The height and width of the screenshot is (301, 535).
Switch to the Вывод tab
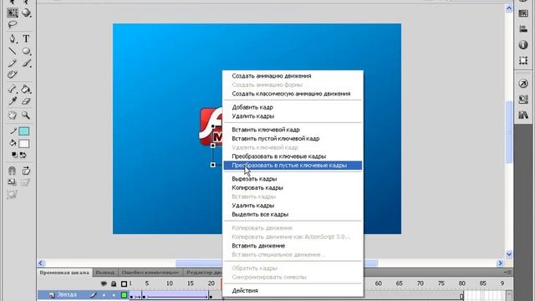(104, 273)
